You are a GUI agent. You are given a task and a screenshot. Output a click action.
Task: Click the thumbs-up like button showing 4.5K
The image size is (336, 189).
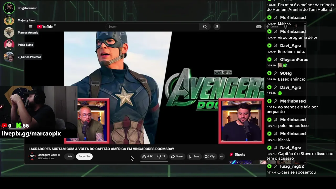(147, 156)
